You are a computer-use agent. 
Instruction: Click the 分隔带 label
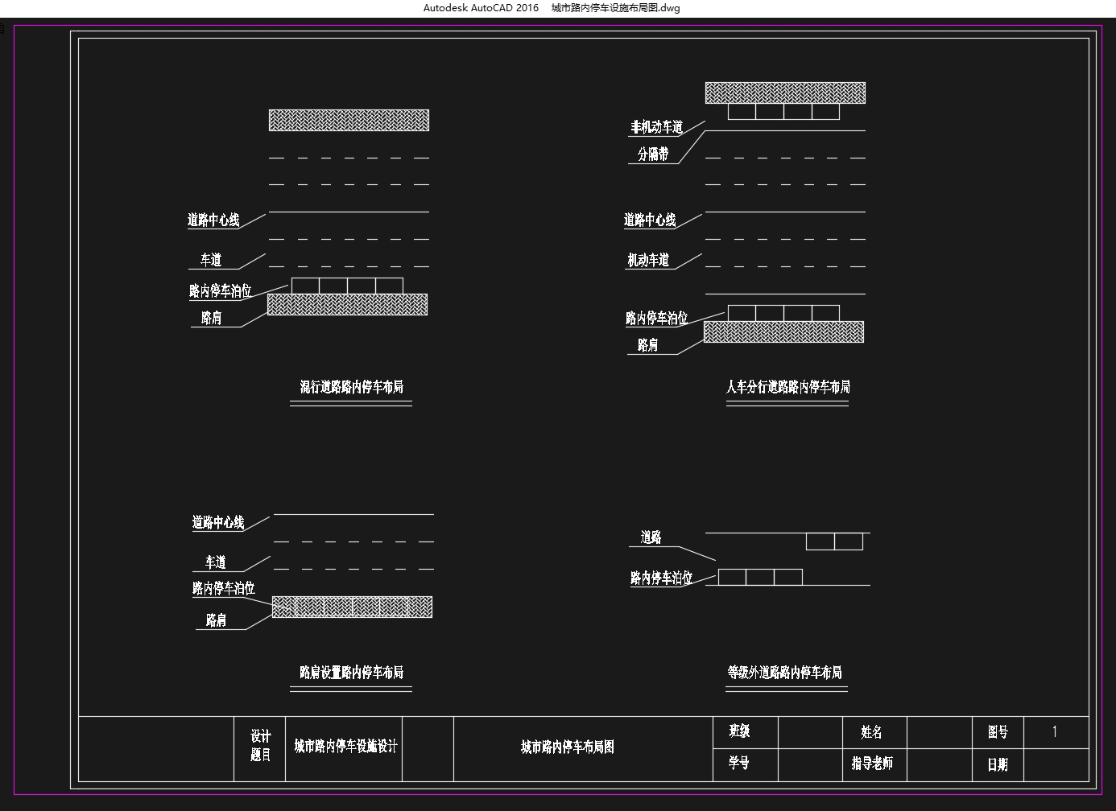(653, 154)
